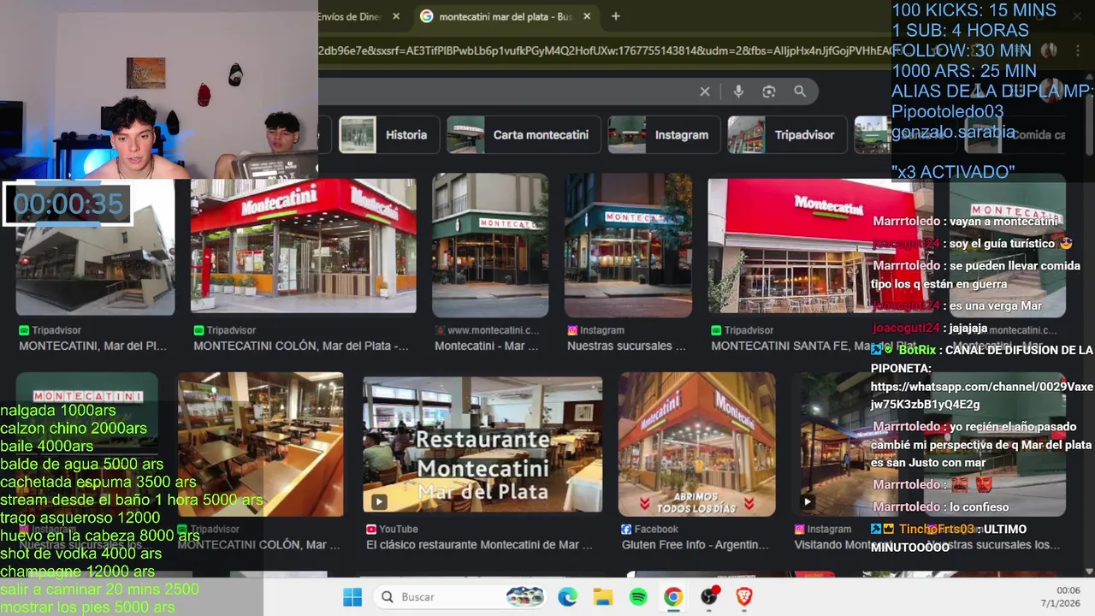Click the streamer webcam overlay
Screen dimensions: 1095x616
(159, 90)
